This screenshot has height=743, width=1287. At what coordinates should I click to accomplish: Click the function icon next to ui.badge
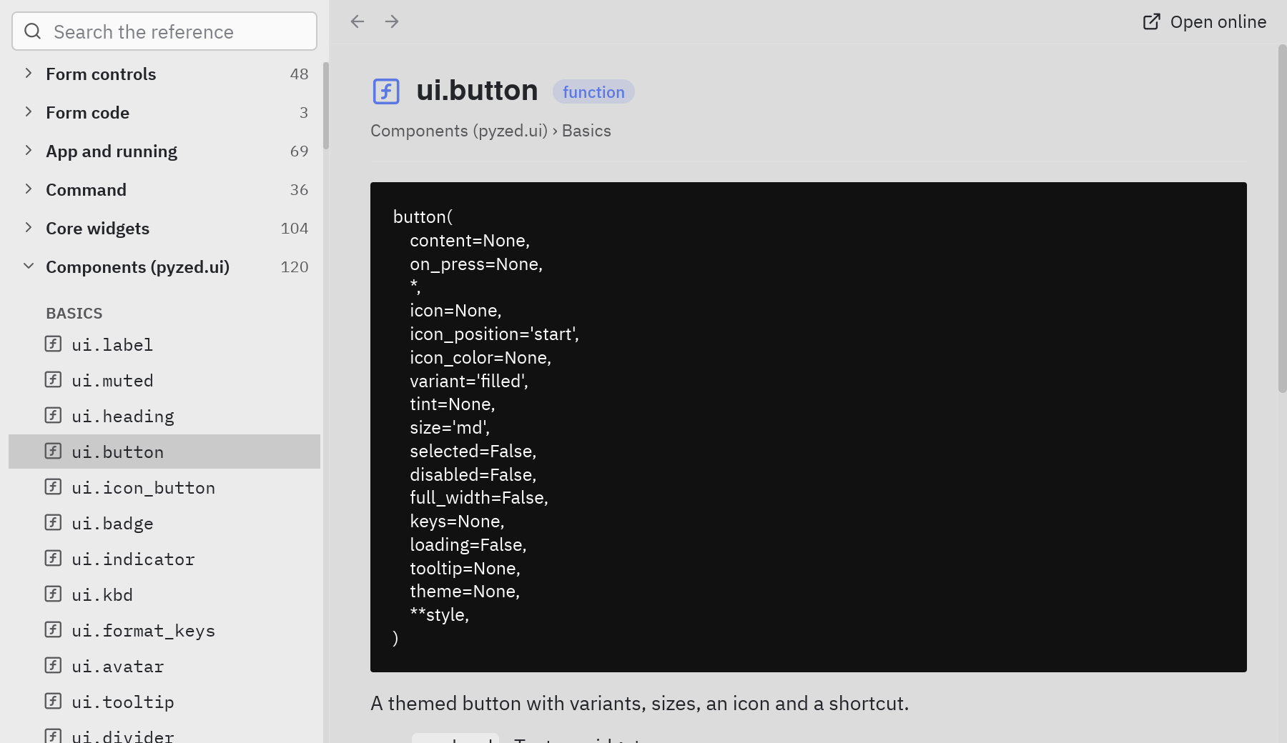coord(53,522)
